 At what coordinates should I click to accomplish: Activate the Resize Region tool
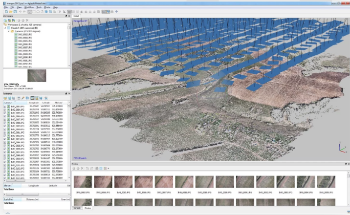pos(50,12)
